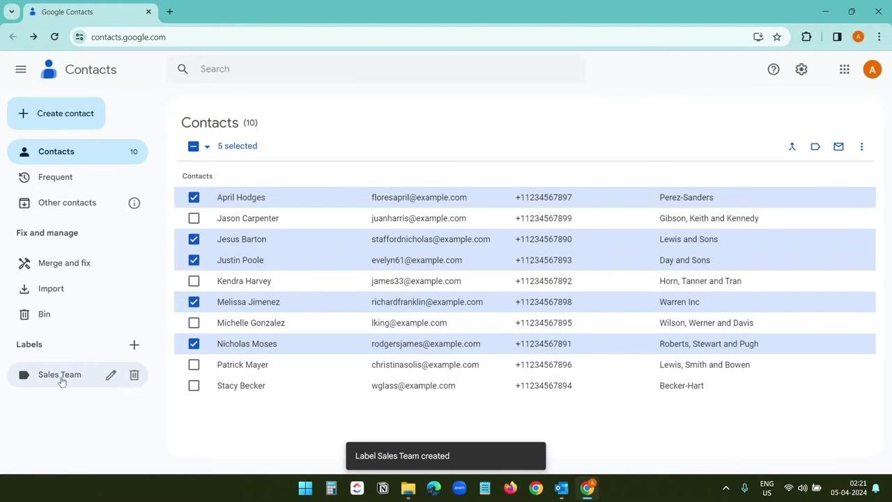Open the Calculator from the taskbar
This screenshot has height=502, width=892.
click(331, 488)
